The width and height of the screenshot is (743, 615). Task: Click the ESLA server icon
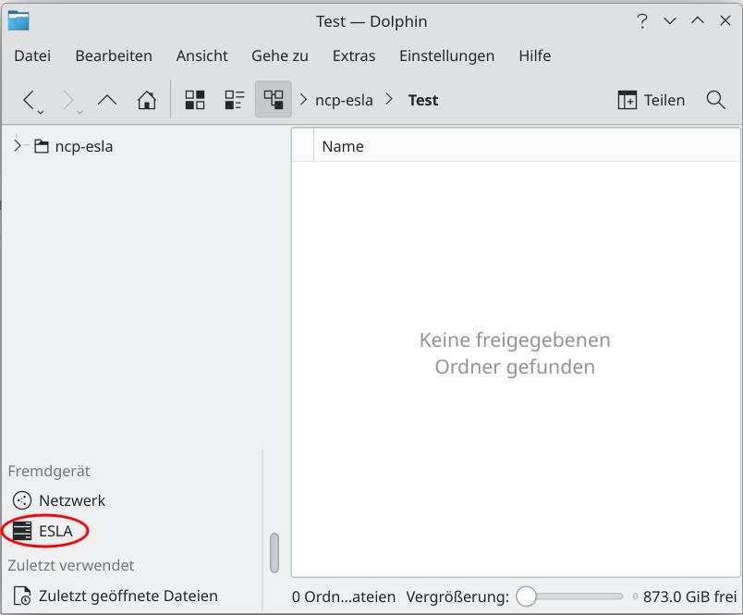click(x=22, y=531)
